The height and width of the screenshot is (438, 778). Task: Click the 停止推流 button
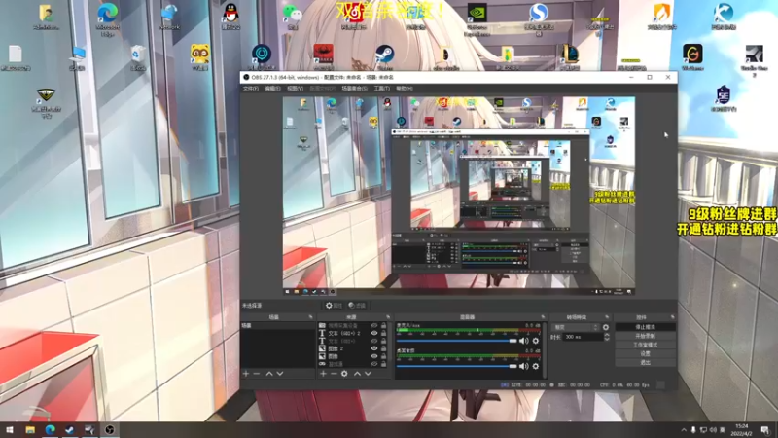[x=645, y=327]
